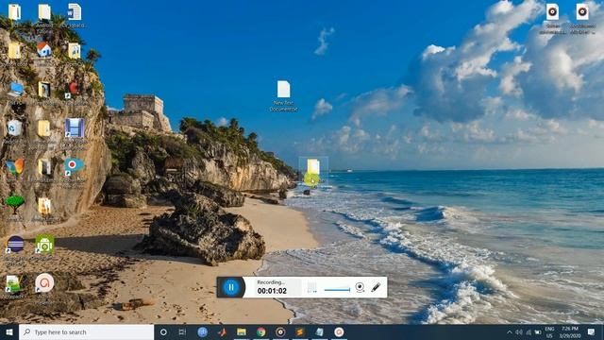Show hidden system tray icons
604x340 pixels.
click(510, 331)
